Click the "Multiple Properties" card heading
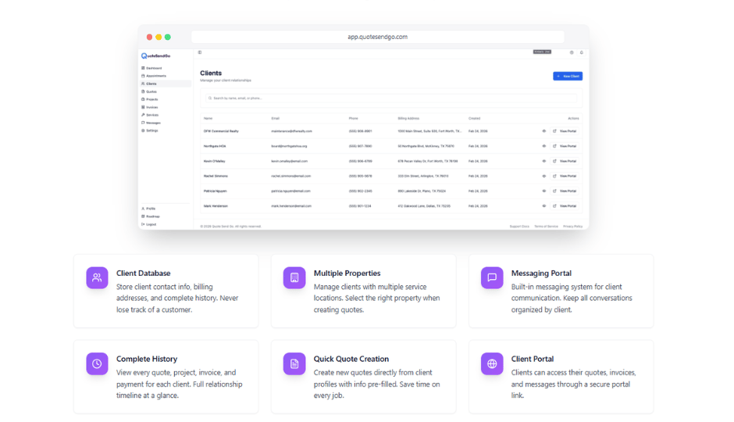Viewport: 734px width, 422px height. point(347,273)
